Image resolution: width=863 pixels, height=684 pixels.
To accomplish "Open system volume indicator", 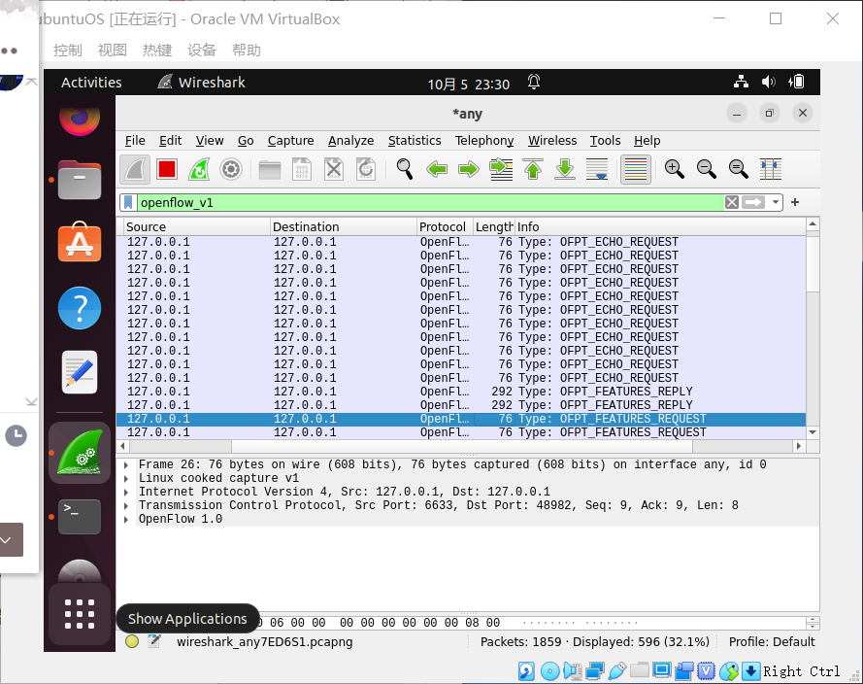I will pos(768,82).
